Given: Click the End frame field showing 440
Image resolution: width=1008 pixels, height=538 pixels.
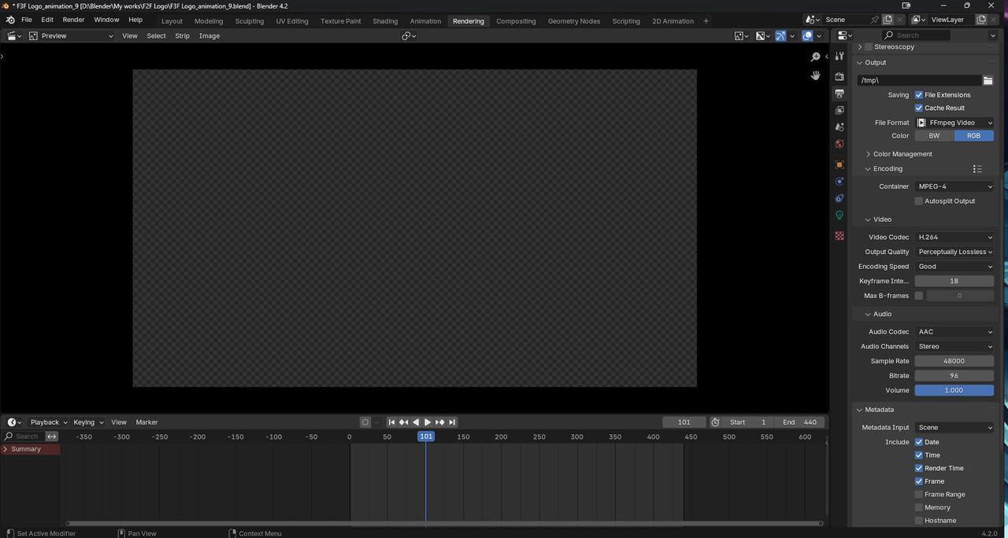Looking at the screenshot, I should click(799, 422).
